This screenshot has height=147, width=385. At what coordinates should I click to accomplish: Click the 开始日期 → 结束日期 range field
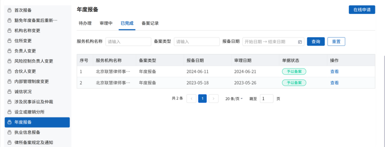click(x=273, y=42)
